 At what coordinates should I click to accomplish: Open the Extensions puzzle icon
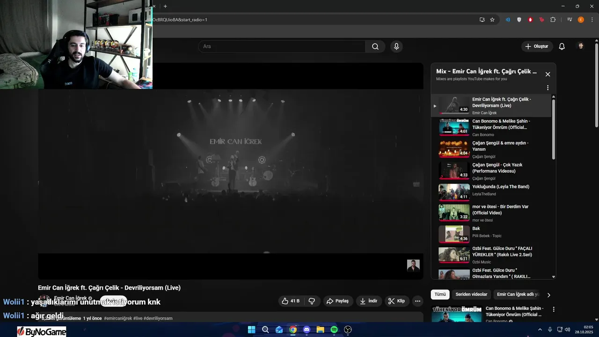553,20
